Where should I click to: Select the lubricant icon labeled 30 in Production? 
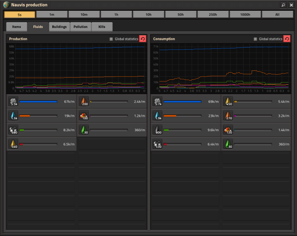84,130
